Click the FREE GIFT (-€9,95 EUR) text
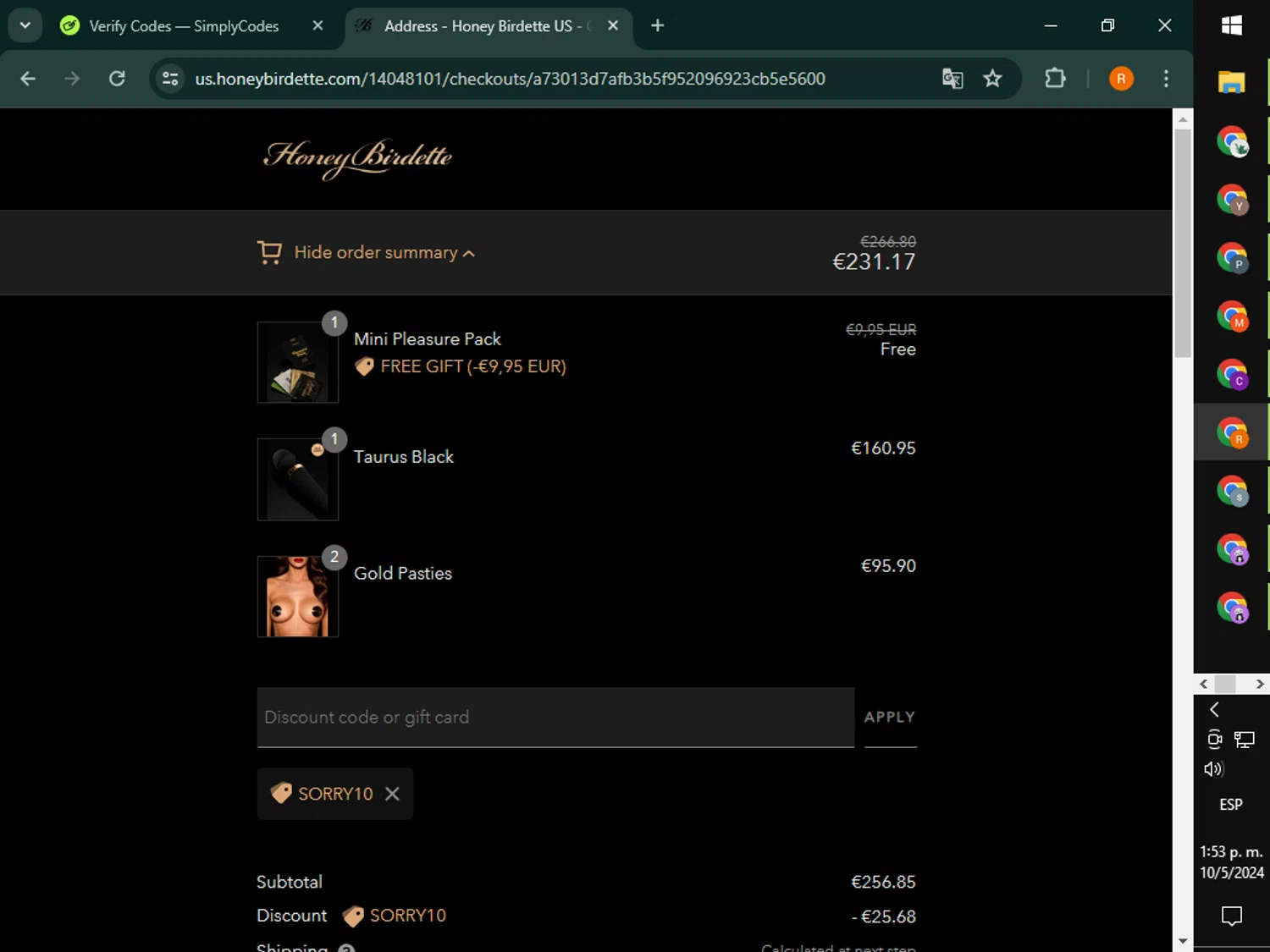The height and width of the screenshot is (952, 1270). [x=473, y=366]
